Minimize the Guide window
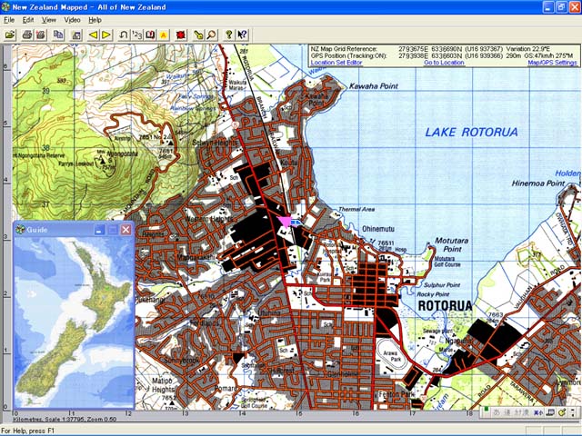The width and height of the screenshot is (582, 436). (99, 230)
